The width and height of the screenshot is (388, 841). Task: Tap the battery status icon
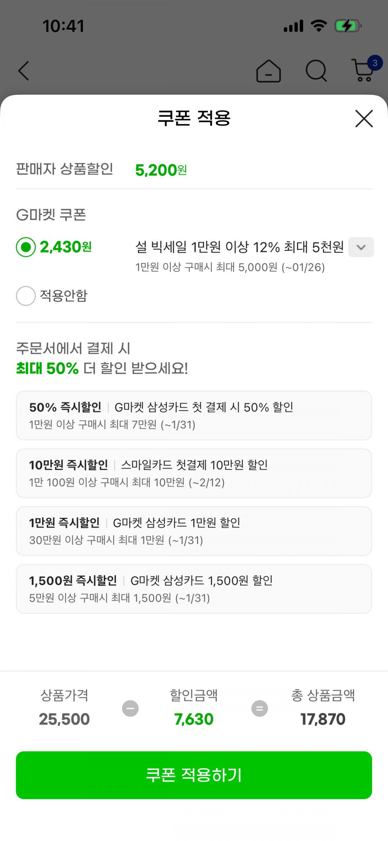347,26
